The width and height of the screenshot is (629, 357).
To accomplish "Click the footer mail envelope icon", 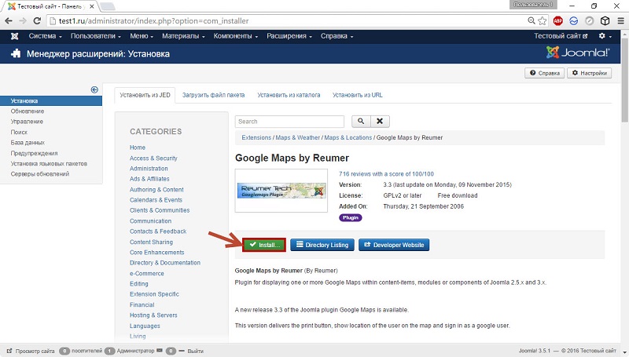I will click(x=160, y=351).
